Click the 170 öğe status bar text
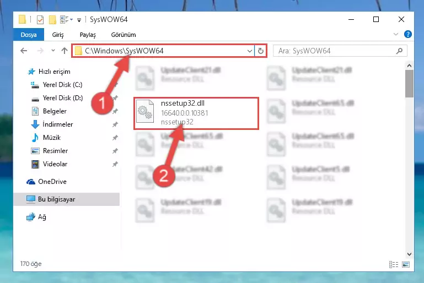The width and height of the screenshot is (424, 283). pyautogui.click(x=31, y=264)
